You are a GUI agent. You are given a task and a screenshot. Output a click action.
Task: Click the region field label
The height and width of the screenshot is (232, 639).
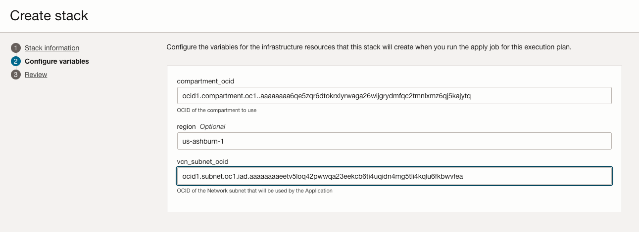click(x=187, y=126)
